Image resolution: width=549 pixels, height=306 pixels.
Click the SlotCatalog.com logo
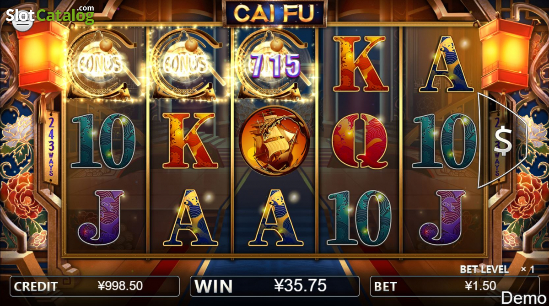tap(49, 15)
